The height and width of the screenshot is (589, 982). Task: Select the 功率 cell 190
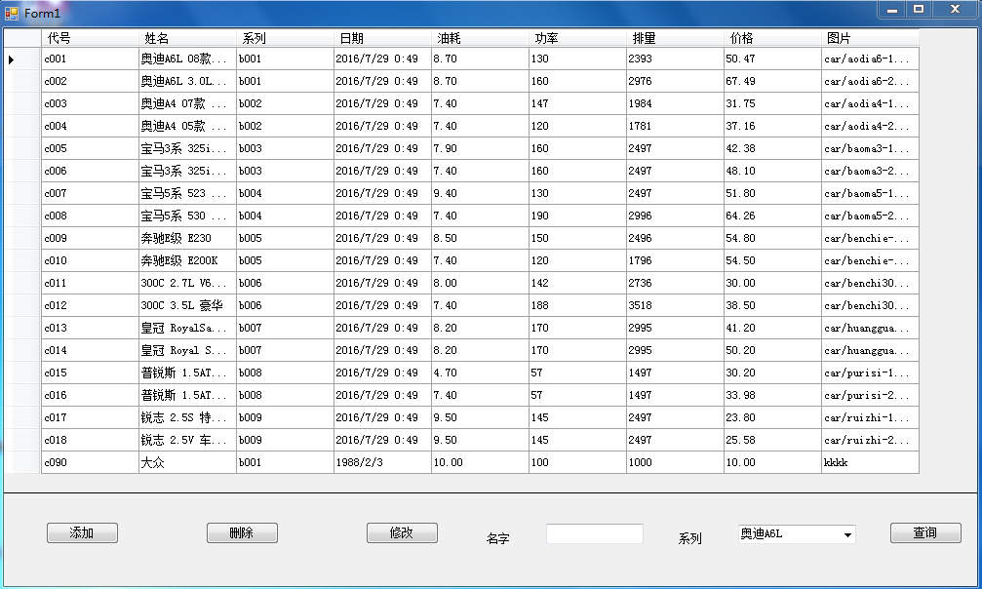[577, 216]
